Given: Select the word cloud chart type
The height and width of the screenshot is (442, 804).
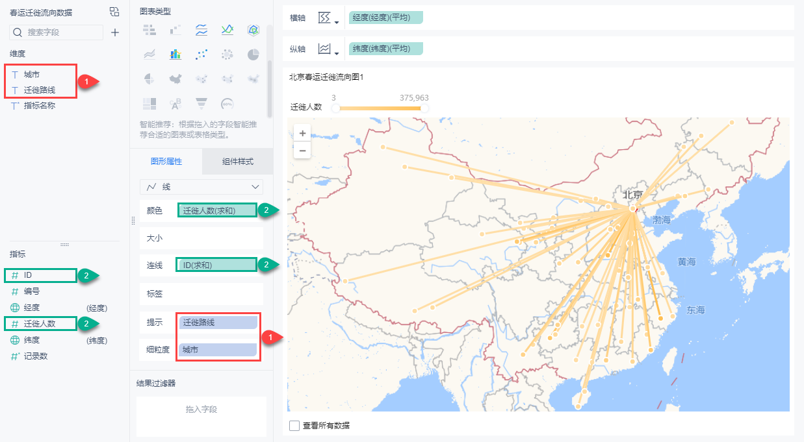Looking at the screenshot, I should pyautogui.click(x=175, y=103).
